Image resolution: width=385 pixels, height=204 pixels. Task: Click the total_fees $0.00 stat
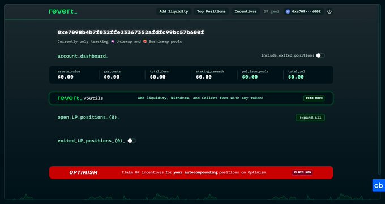click(159, 75)
